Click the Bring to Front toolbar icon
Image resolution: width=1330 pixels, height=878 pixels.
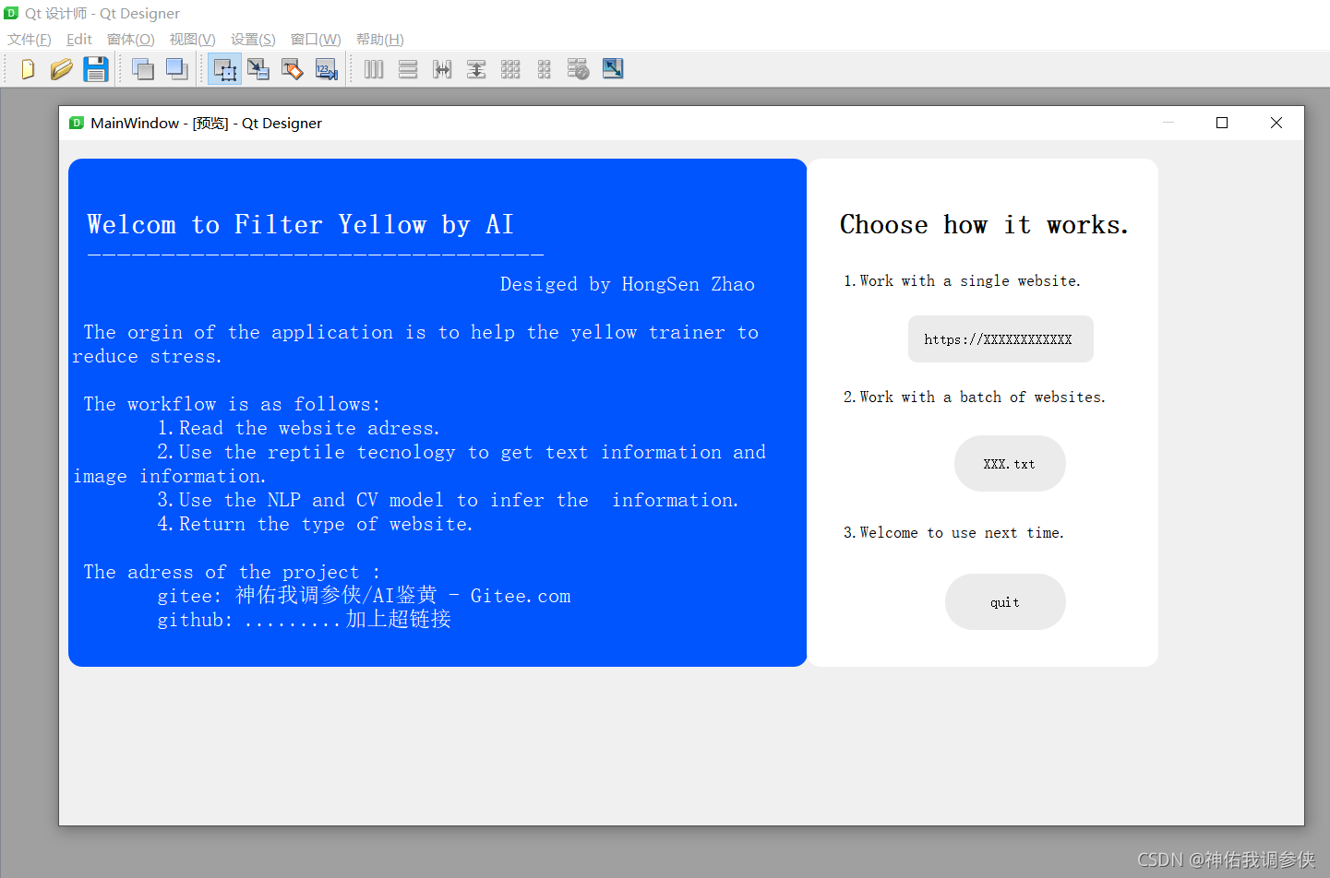(177, 69)
